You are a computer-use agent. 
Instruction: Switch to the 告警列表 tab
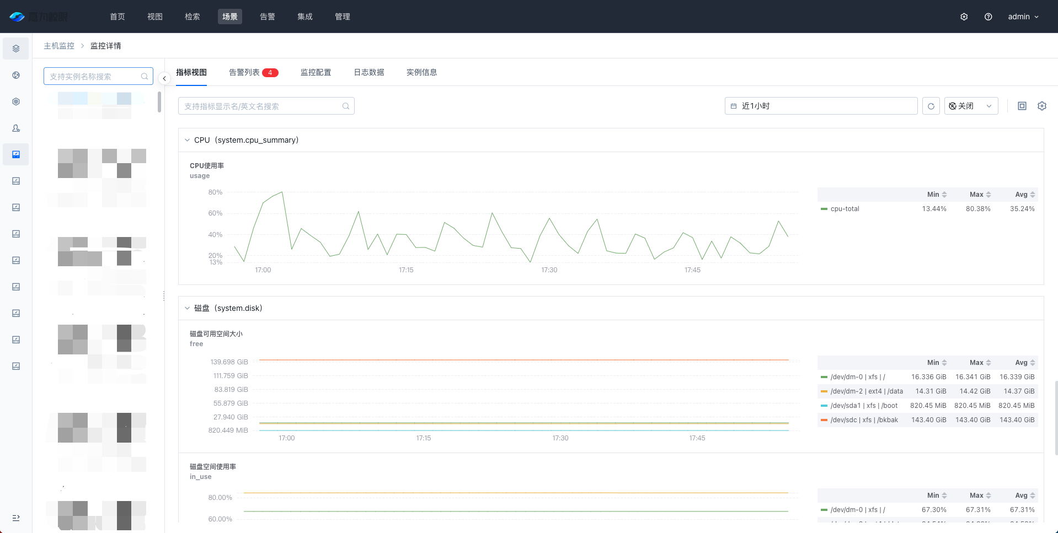tap(244, 73)
